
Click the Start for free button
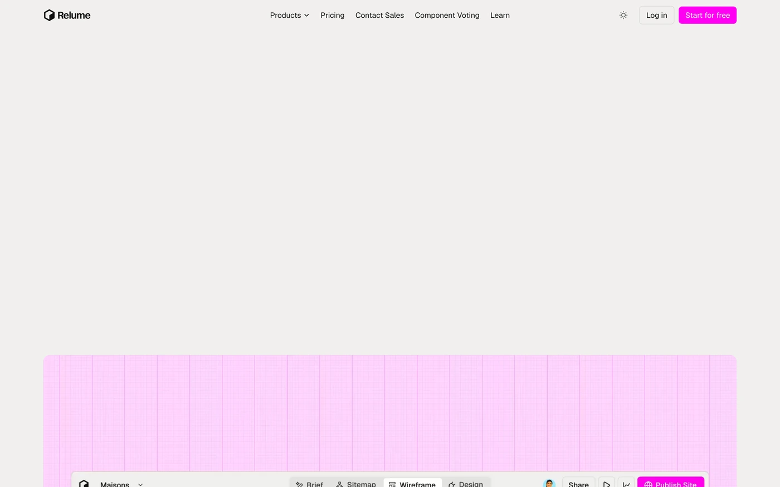[x=708, y=15]
